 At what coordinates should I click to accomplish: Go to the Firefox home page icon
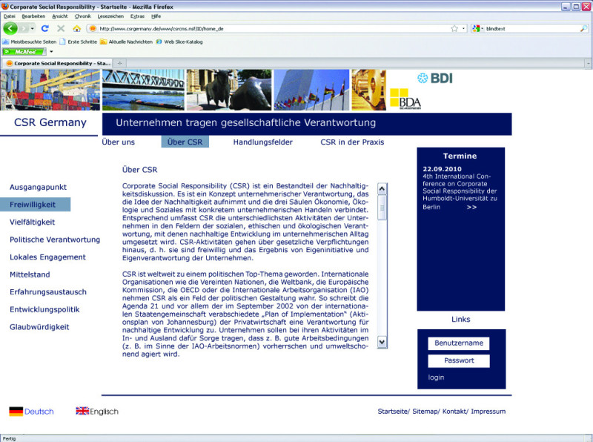click(x=76, y=28)
